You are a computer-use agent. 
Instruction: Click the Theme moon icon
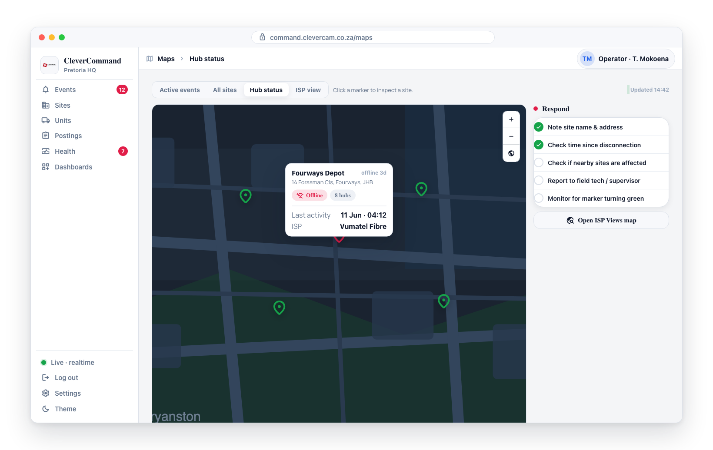(46, 409)
